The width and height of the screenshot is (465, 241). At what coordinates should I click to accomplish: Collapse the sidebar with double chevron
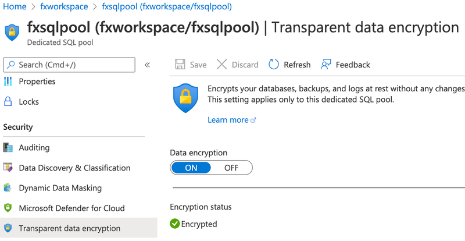[x=147, y=65]
